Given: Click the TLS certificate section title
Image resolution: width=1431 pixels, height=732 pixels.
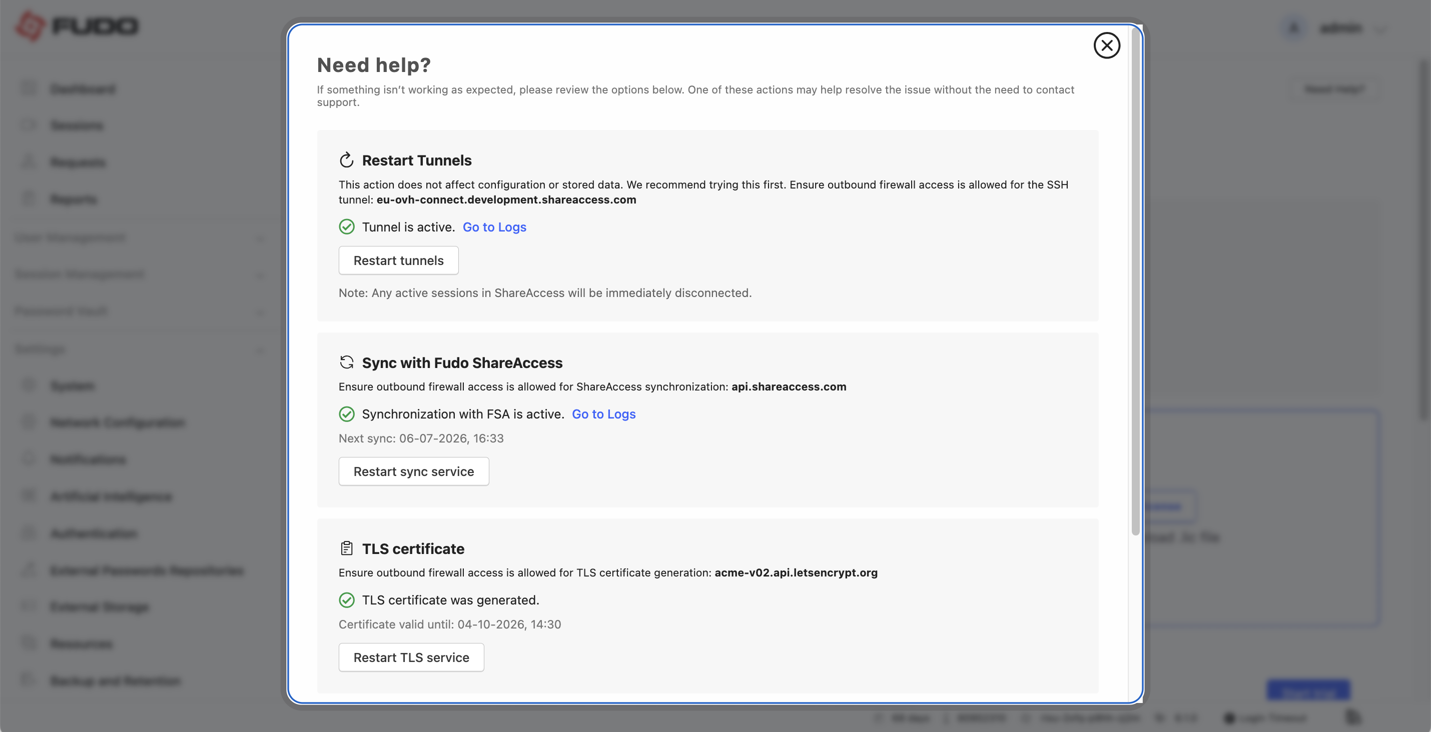Looking at the screenshot, I should 413,548.
